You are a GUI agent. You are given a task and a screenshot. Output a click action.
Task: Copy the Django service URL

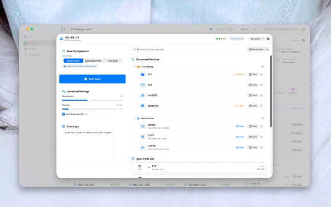tap(253, 126)
